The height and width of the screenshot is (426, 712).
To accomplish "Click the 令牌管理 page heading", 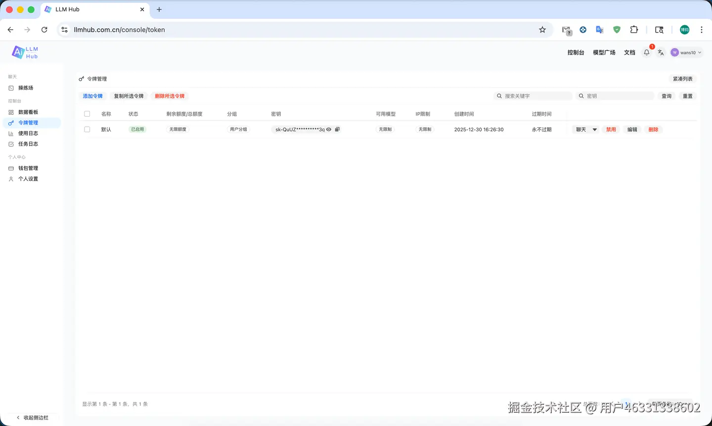I will tap(97, 79).
